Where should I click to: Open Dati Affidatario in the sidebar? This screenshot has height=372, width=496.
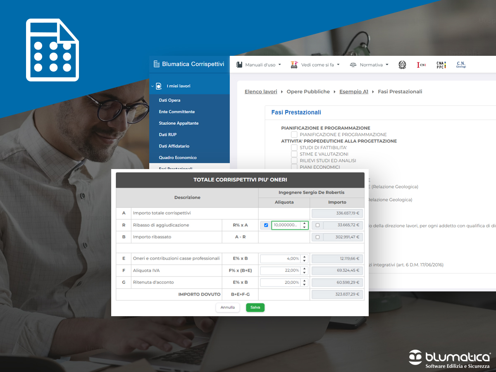click(174, 146)
